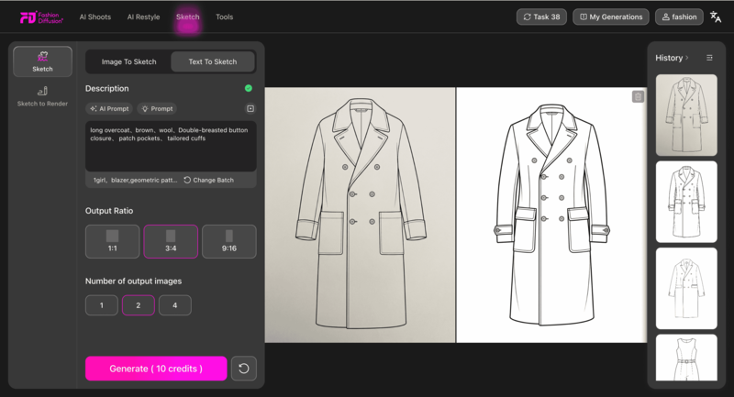Open the Tools menu
The height and width of the screenshot is (397, 734).
point(224,17)
